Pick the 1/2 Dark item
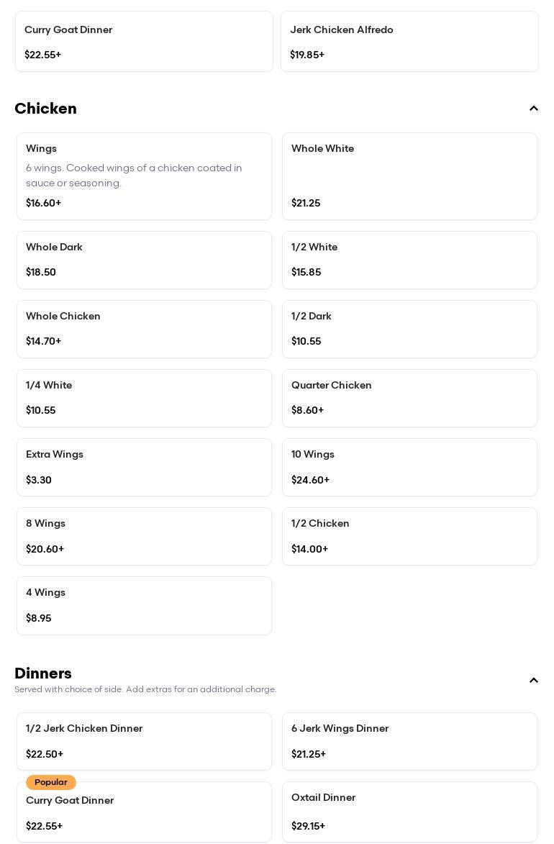554x844 pixels. [409, 329]
